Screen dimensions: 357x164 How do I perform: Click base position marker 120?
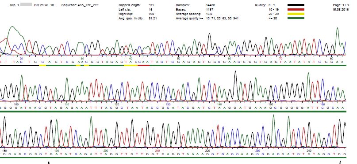coord(117,104)
